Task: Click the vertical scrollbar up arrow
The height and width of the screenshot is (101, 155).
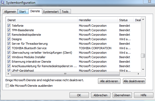Action: point(143,19)
